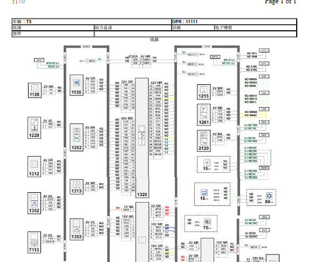Viewport: 328px width, 262px height.
Task: Select the dashed 15-- fan function box
Action: tap(214, 165)
